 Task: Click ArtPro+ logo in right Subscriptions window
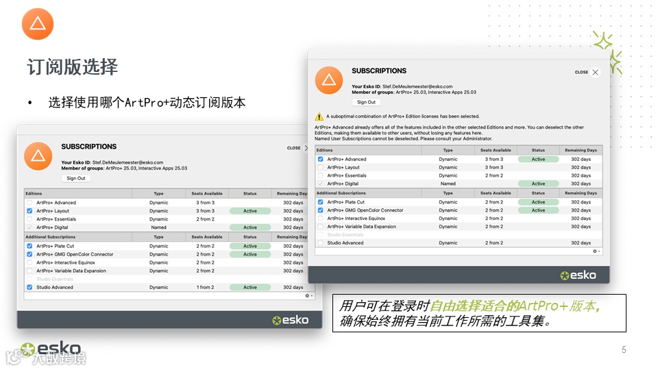(x=329, y=80)
